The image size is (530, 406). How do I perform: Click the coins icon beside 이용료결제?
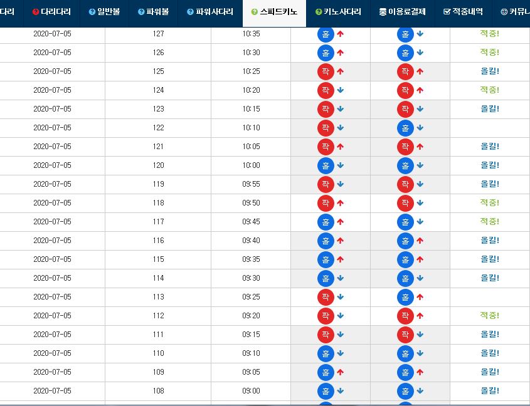tap(383, 12)
